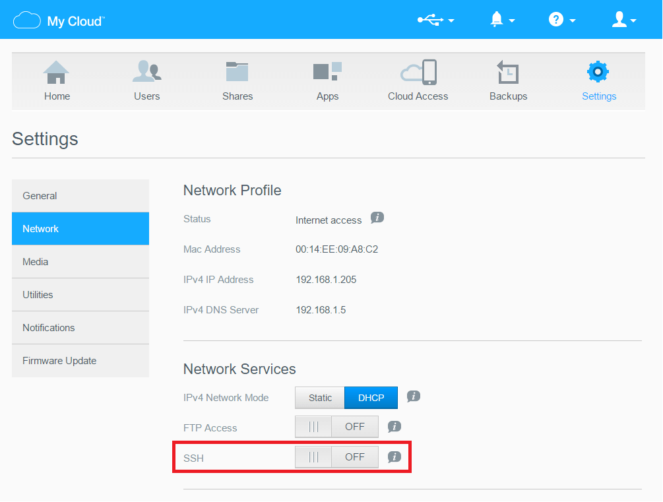Switch to the General settings tab
Viewport: 663px width, 502px height.
80,196
